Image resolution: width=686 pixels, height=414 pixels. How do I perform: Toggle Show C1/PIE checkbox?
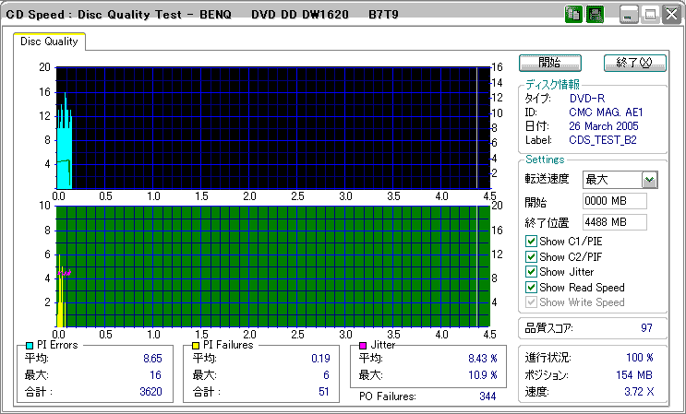pos(531,241)
